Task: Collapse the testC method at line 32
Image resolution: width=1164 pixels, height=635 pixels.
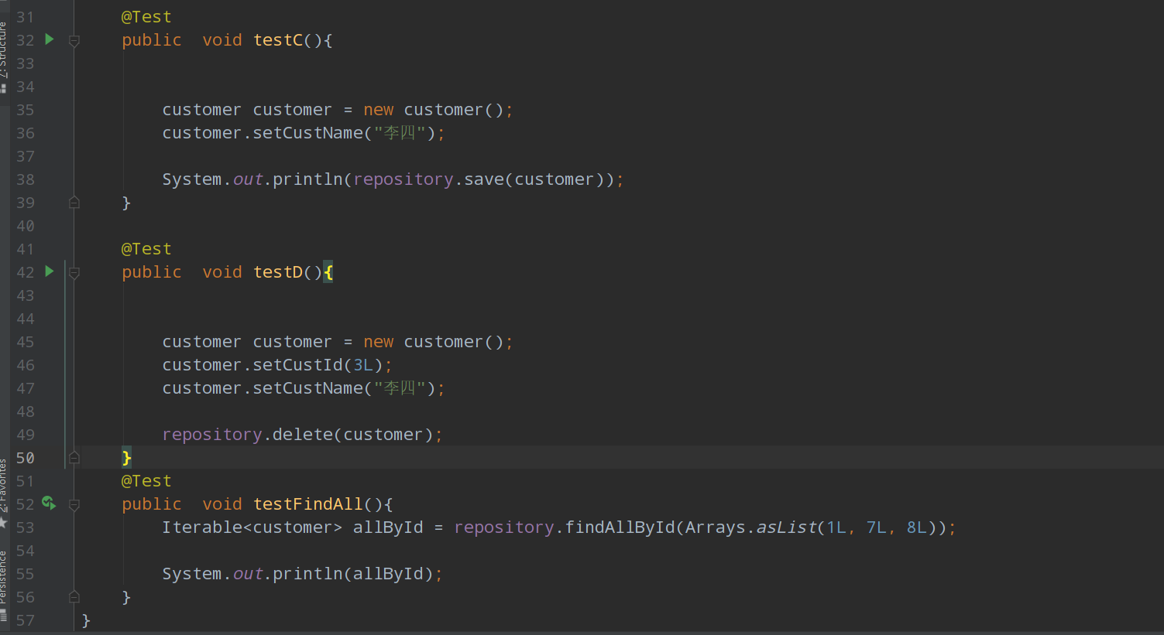Action: (x=74, y=40)
